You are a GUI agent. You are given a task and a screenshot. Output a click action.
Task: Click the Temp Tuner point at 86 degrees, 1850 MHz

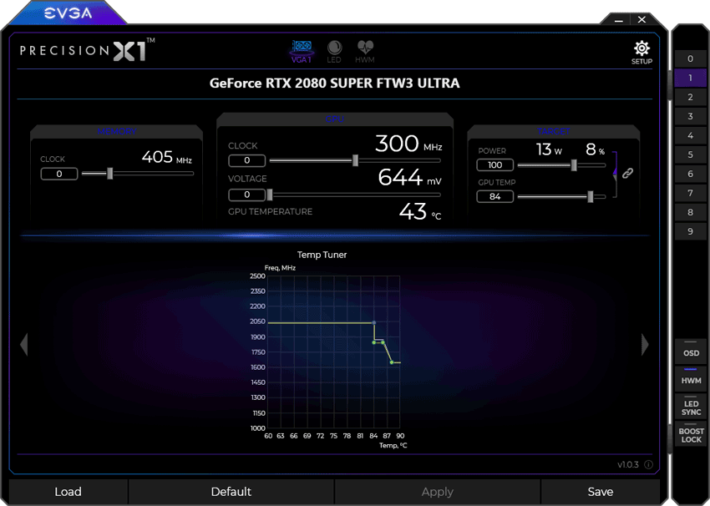(383, 342)
